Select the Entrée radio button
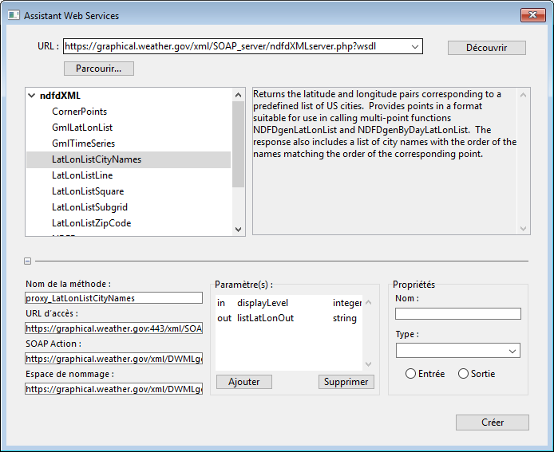Image resolution: width=554 pixels, height=452 pixels. 411,374
